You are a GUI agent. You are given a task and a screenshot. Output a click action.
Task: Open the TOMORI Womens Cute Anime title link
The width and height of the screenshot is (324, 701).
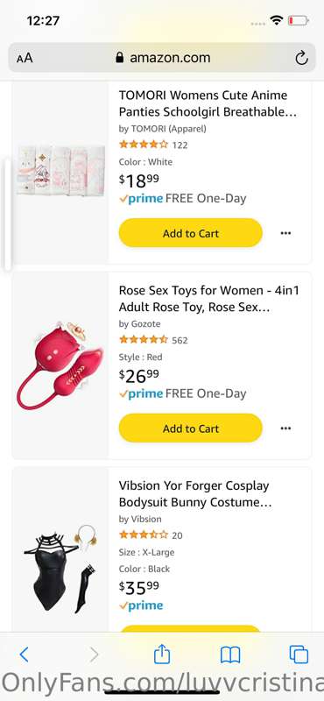point(208,103)
